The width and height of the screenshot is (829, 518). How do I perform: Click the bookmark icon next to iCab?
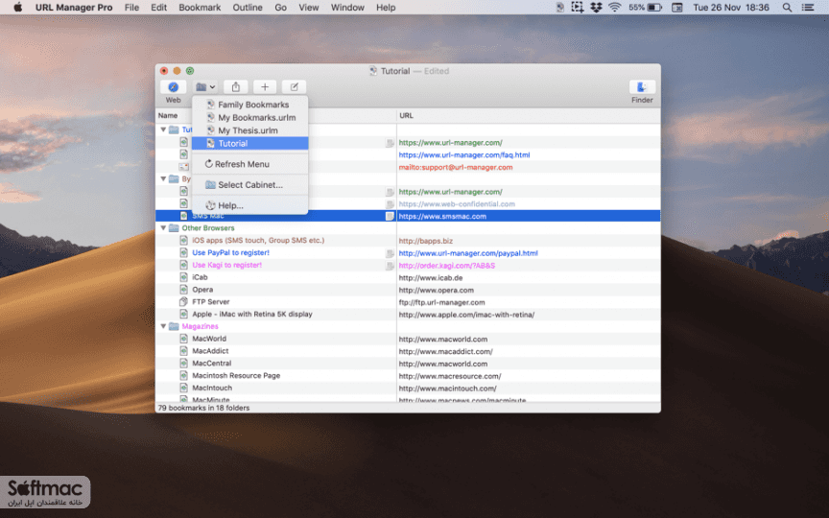[x=183, y=277]
